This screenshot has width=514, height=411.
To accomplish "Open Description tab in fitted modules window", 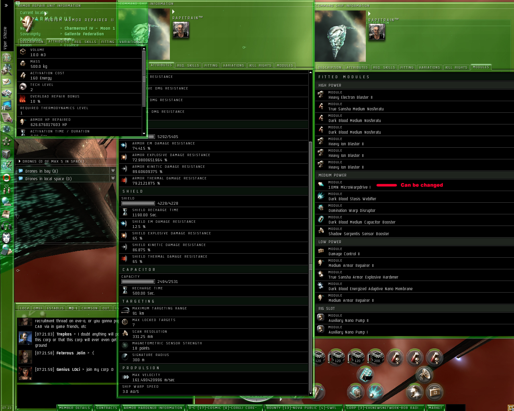I will [x=329, y=67].
